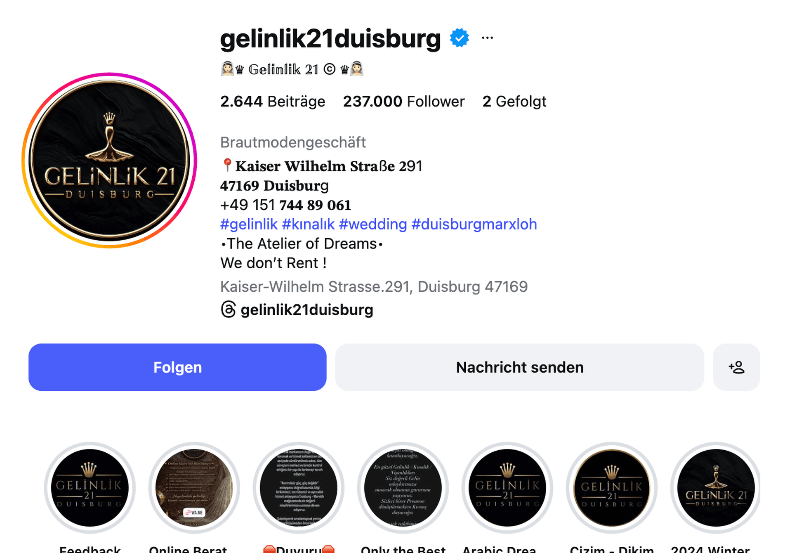Follow the account with Folgen button
Image resolution: width=792 pixels, height=553 pixels.
point(177,367)
